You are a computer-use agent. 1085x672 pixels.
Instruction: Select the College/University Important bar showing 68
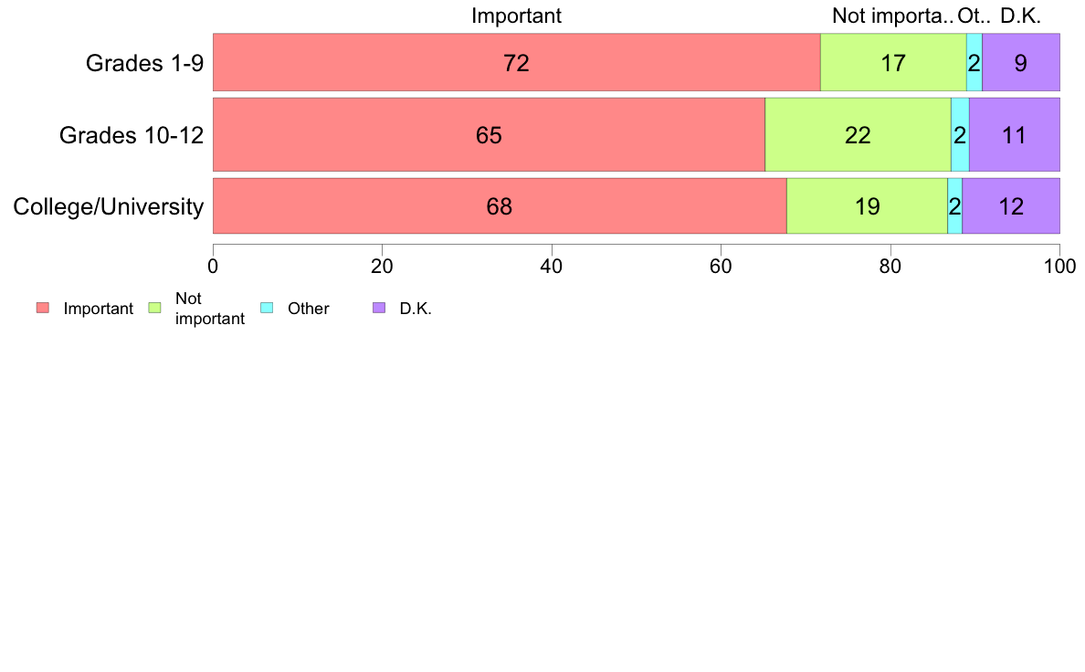pyautogui.click(x=500, y=206)
